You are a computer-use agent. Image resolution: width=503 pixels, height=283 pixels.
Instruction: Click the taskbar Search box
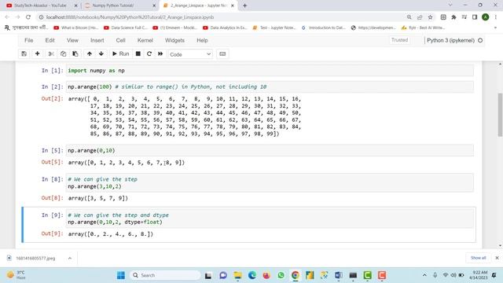[x=165, y=275]
